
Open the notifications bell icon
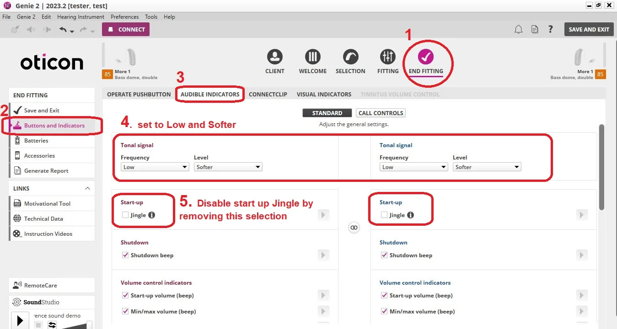point(518,29)
